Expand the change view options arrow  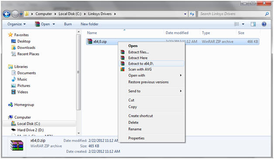[x=243, y=24]
